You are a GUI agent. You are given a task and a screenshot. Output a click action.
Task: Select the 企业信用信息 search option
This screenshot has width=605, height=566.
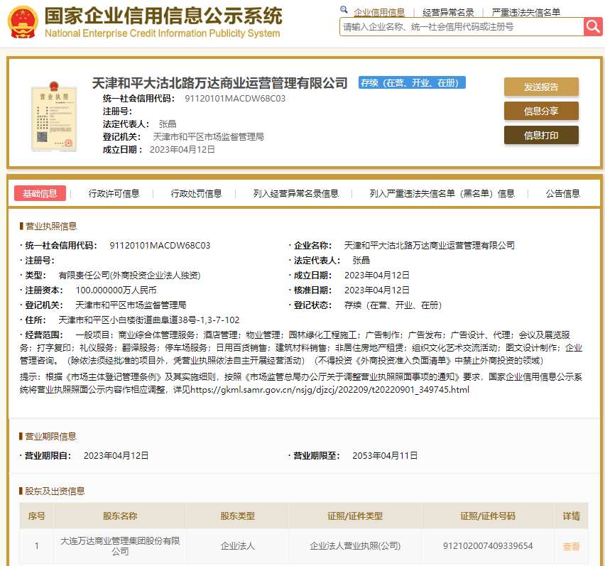click(379, 12)
